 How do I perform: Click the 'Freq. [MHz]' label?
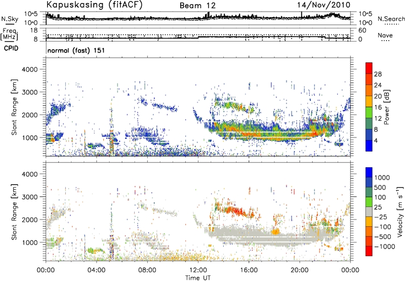(x=9, y=34)
